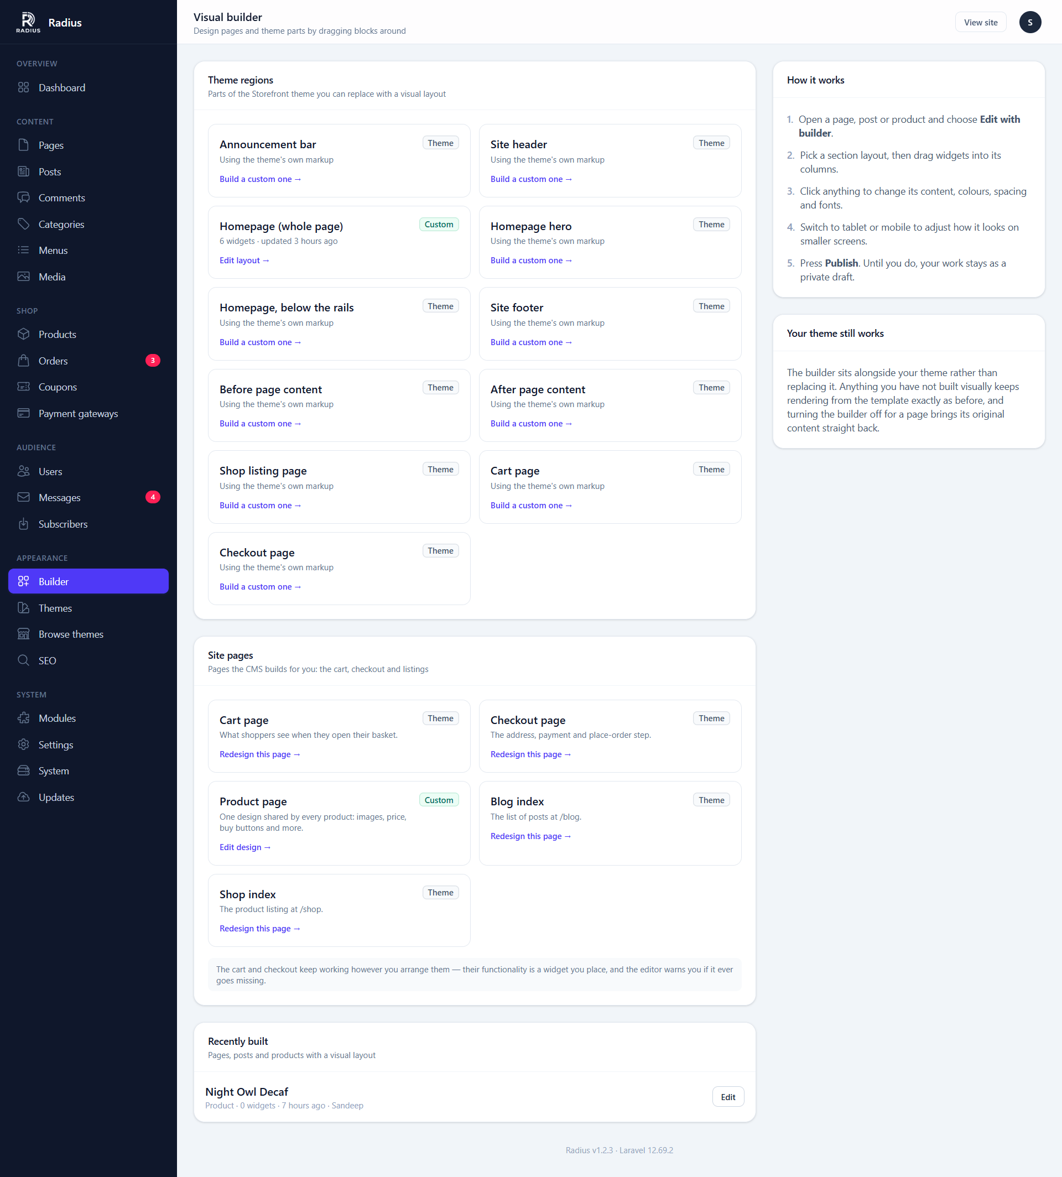Click the Modules puzzle icon
The height and width of the screenshot is (1177, 1062).
point(23,718)
